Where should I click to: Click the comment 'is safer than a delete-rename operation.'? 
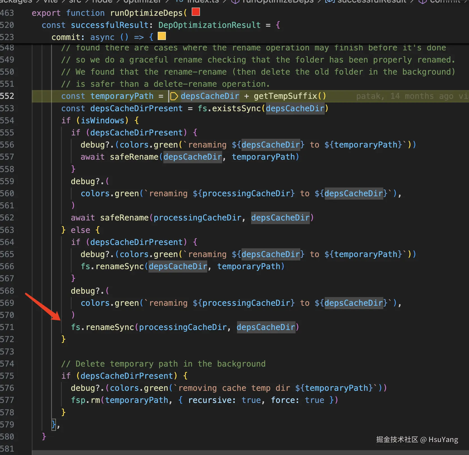[166, 84]
